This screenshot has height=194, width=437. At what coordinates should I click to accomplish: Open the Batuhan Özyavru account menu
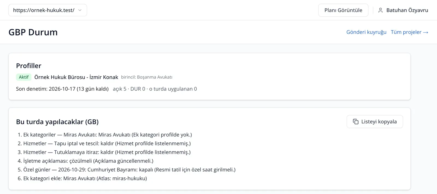point(403,10)
